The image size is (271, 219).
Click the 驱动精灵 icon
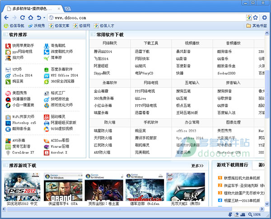coord(47,117)
